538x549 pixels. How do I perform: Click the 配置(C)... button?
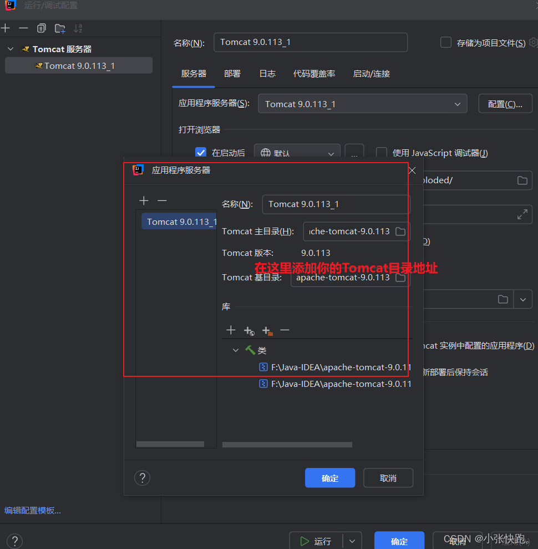coord(505,104)
